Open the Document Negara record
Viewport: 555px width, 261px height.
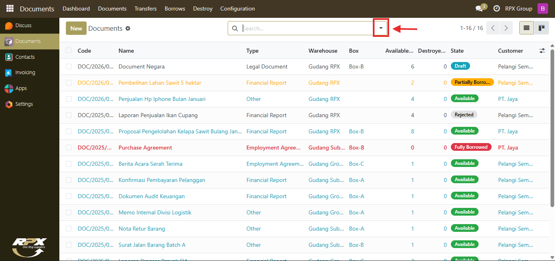[x=141, y=66]
